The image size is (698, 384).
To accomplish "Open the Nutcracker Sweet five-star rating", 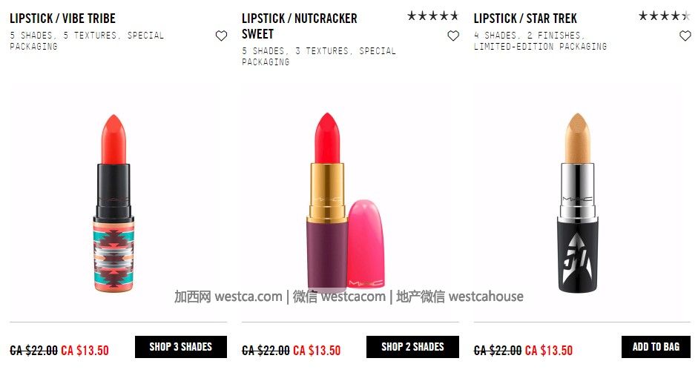I will coord(432,16).
